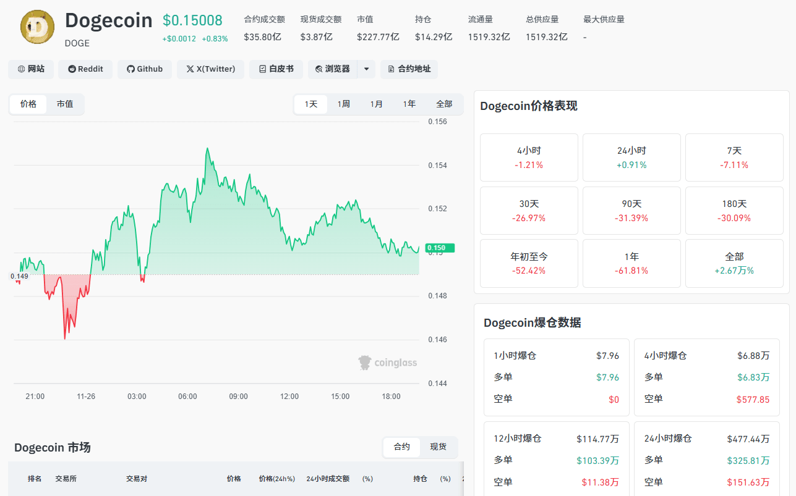
Task: Open the Reddit link button
Action: coord(85,69)
